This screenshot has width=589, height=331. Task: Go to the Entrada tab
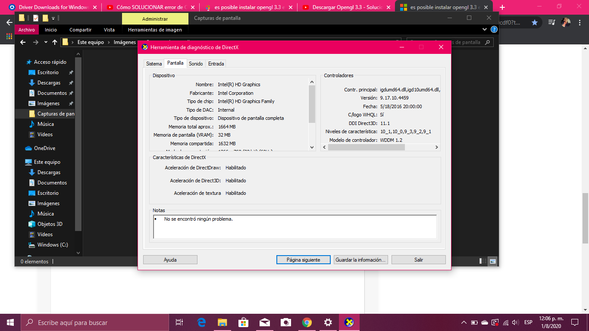coord(216,64)
